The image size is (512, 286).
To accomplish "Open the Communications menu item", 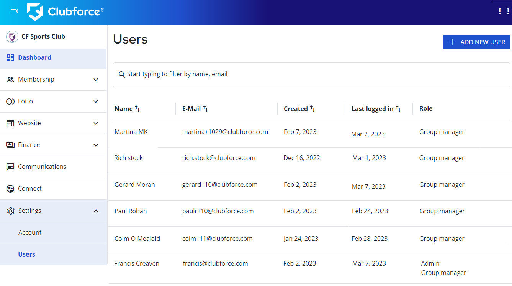I will (53, 167).
